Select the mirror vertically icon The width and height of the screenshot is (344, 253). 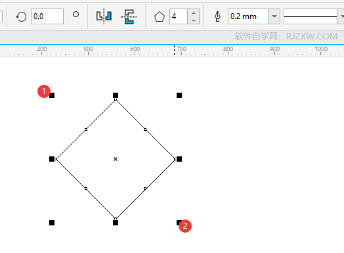click(129, 16)
